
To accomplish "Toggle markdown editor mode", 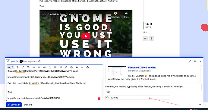I will [9, 68].
